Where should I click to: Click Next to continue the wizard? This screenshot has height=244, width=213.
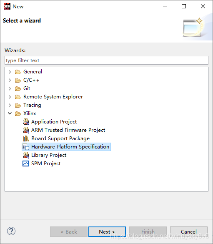click(107, 232)
